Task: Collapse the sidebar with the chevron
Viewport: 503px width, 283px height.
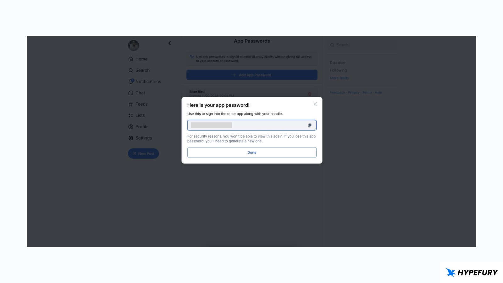Action: (x=169, y=43)
